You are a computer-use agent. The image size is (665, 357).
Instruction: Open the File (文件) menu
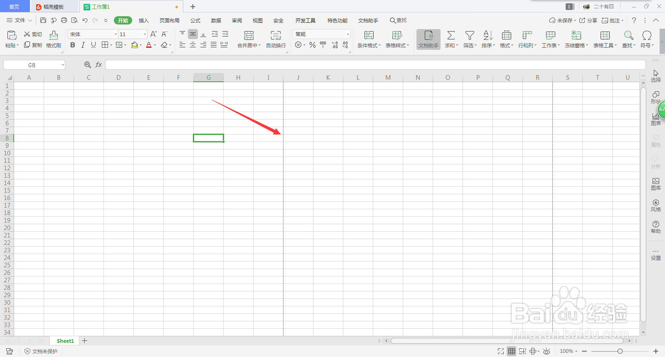[x=19, y=20]
